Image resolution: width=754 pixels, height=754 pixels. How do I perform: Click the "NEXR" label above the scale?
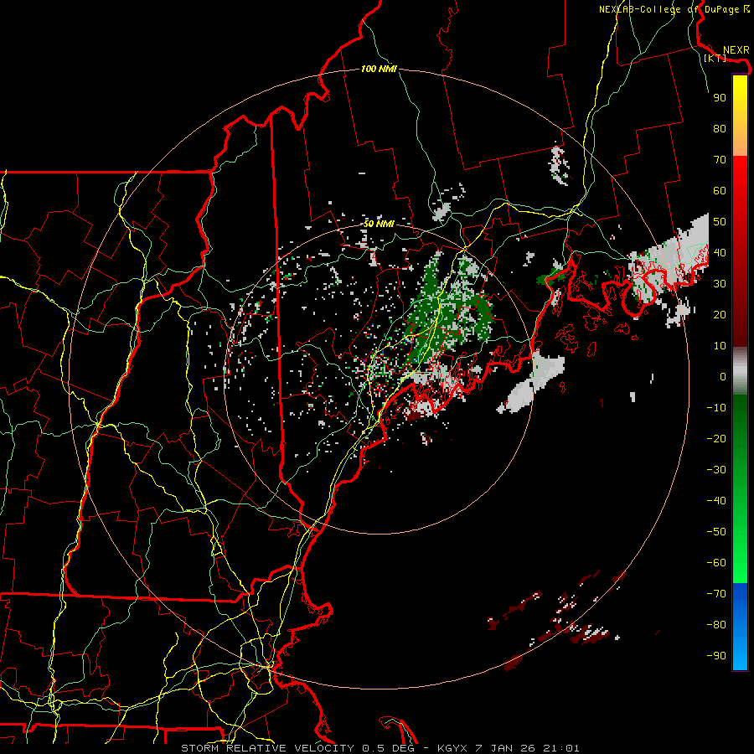(736, 50)
